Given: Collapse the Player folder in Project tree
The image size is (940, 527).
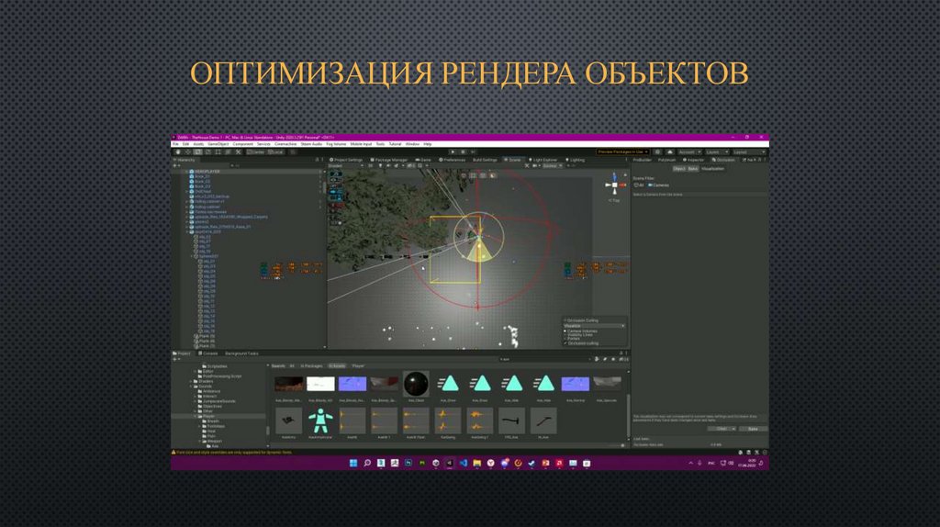Looking at the screenshot, I should [x=196, y=416].
